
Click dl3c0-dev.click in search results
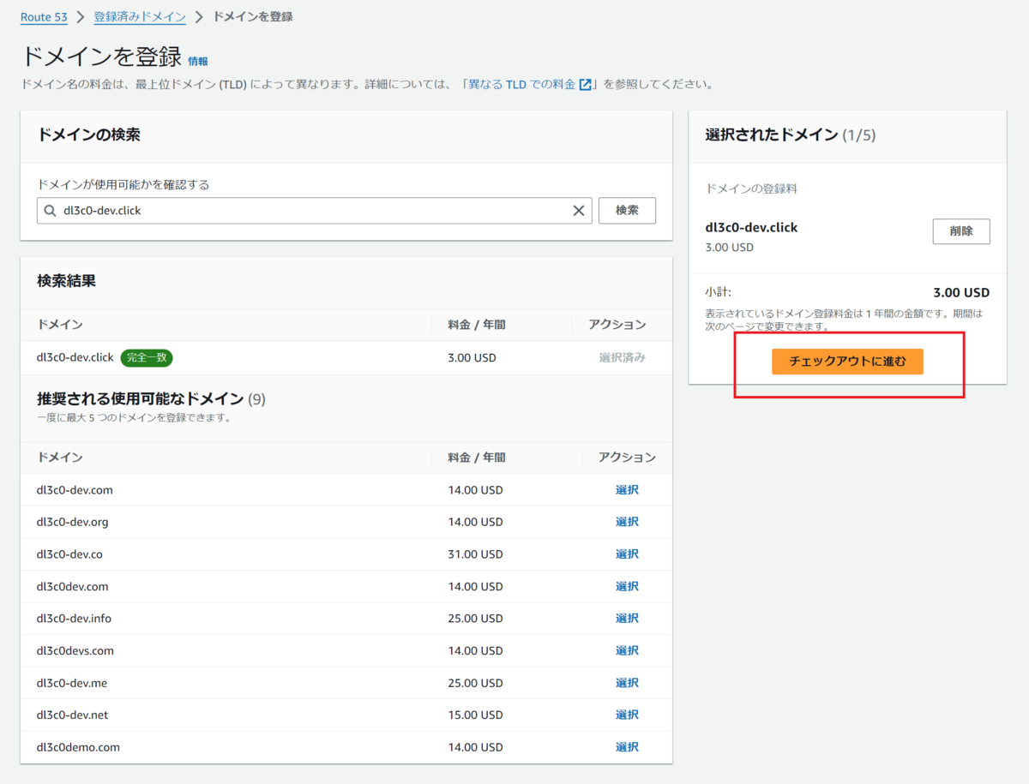(x=75, y=357)
